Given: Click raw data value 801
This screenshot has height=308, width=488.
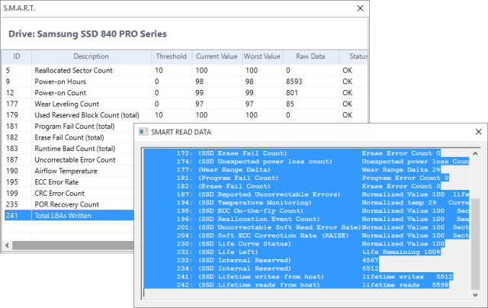Looking at the screenshot, I should pyautogui.click(x=292, y=93).
